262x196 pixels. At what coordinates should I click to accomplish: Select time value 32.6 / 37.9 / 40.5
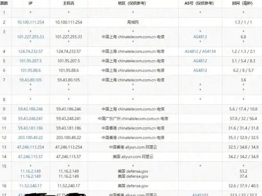point(243,186)
